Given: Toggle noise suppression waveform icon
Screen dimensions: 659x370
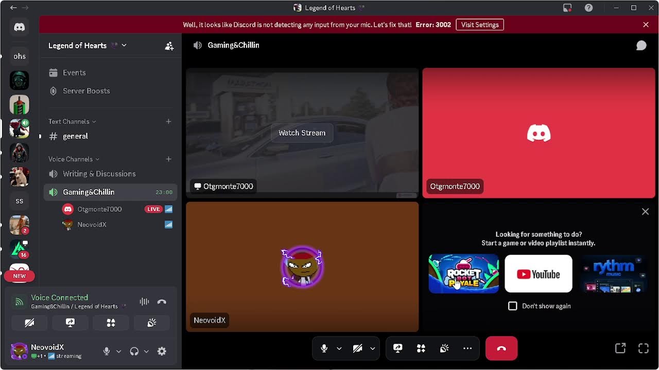Looking at the screenshot, I should click(x=144, y=302).
